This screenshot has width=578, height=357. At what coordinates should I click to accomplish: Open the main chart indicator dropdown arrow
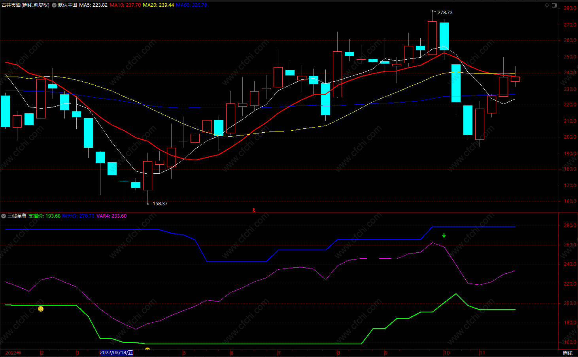tap(54, 5)
